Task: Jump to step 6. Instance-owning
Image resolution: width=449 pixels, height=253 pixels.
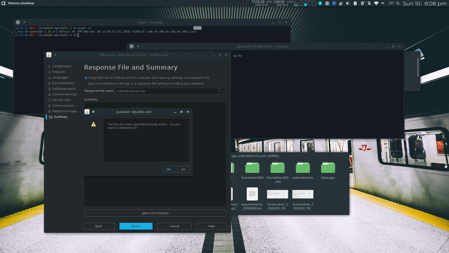Action: (x=64, y=94)
